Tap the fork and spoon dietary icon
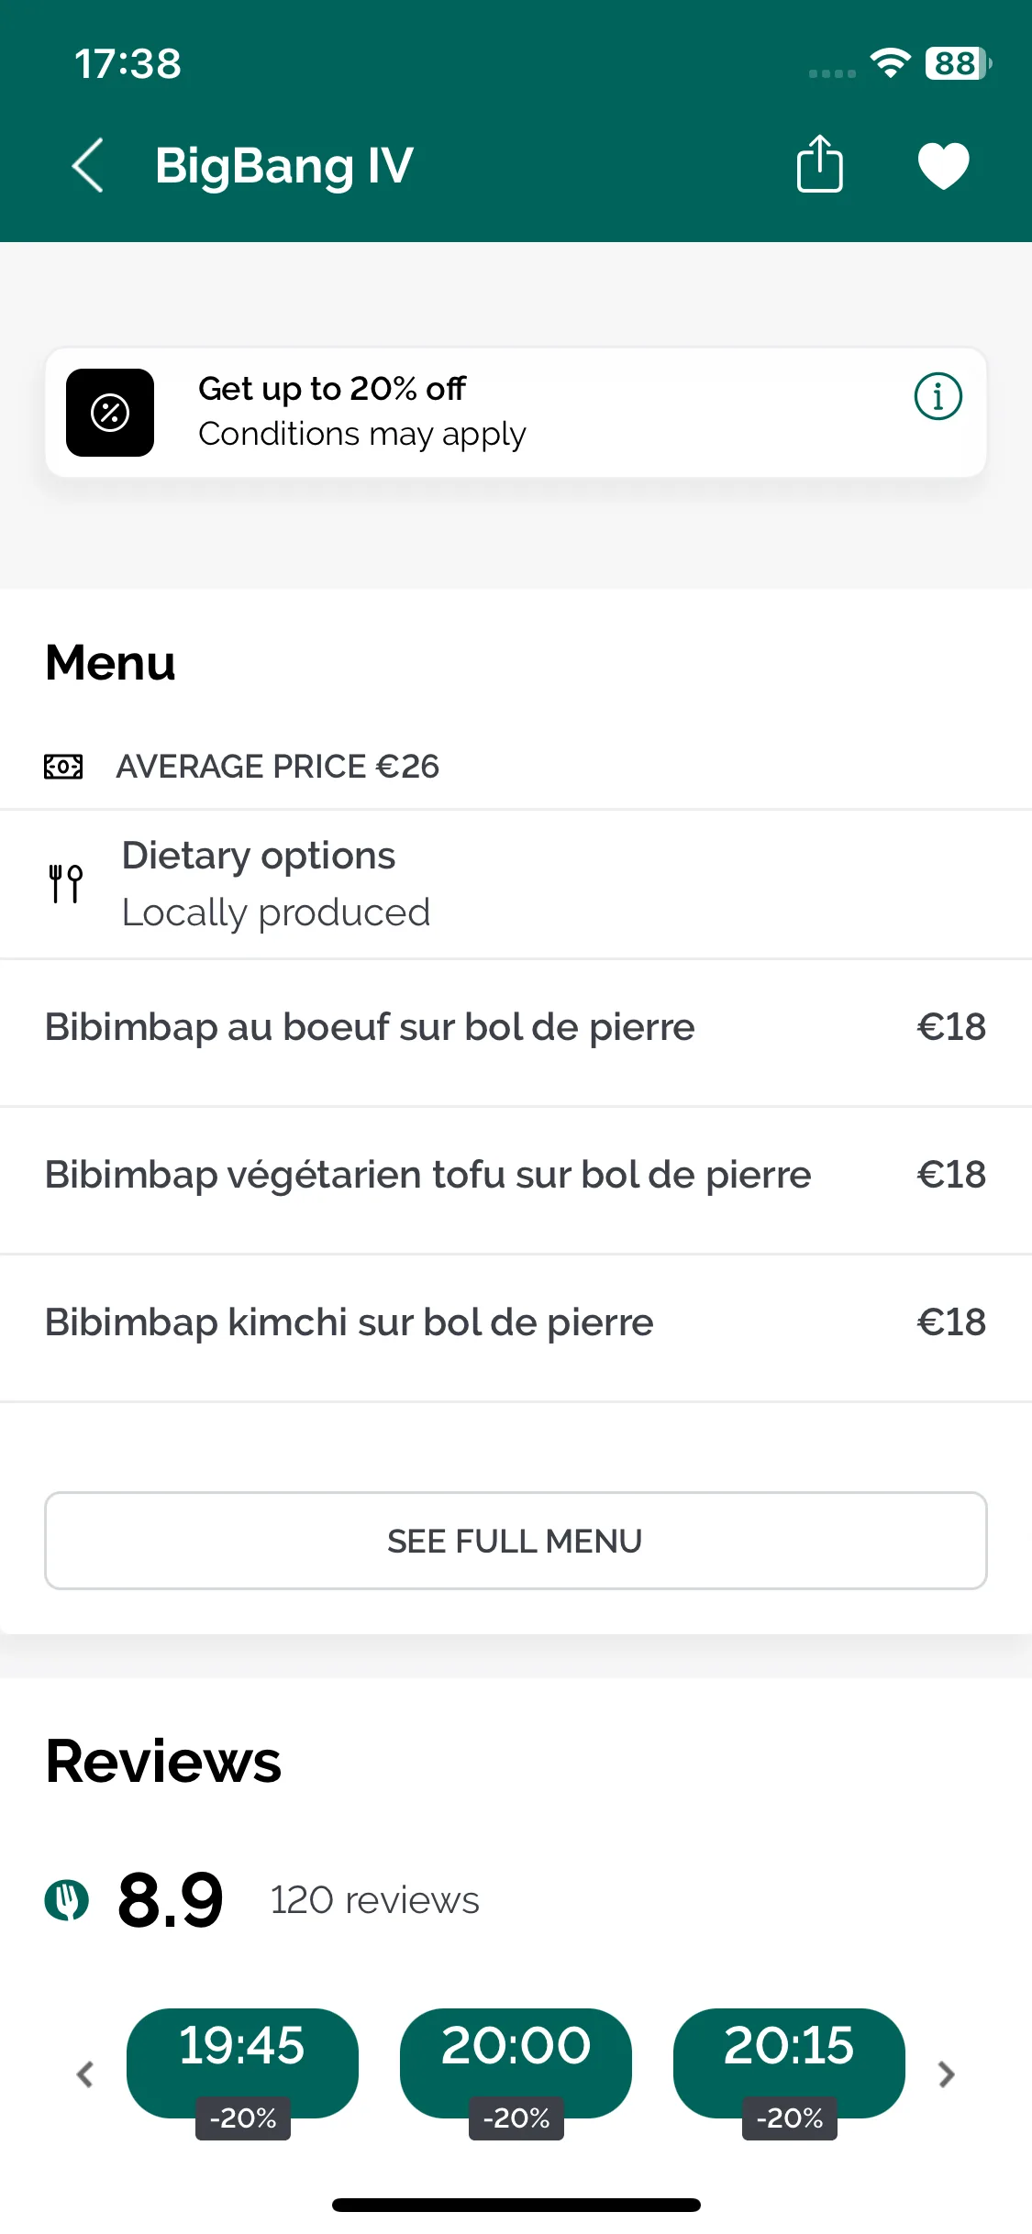The image size is (1032, 2234). click(x=66, y=884)
